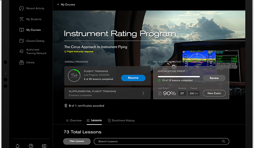The width and height of the screenshot is (254, 148).
Task: Open the Library tray icon
Action: coord(21,62)
